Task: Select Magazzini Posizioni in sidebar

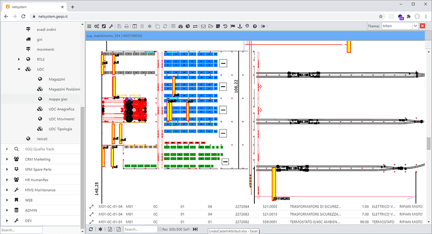Action: tap(64, 89)
